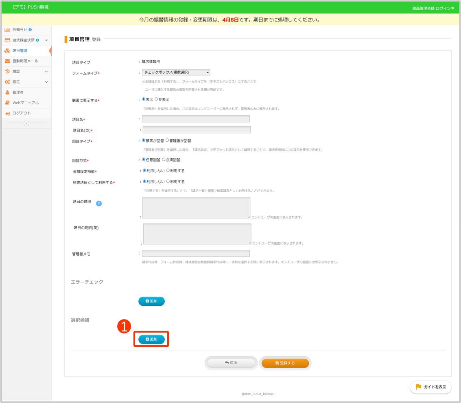Click the blue help icon beside 項目の説明

click(99, 204)
